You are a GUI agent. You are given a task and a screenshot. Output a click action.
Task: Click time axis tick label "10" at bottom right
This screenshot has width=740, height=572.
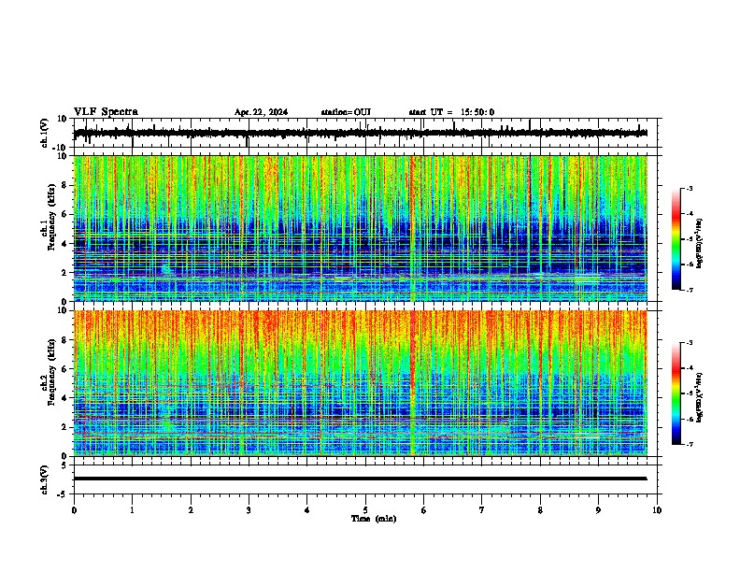tap(657, 510)
